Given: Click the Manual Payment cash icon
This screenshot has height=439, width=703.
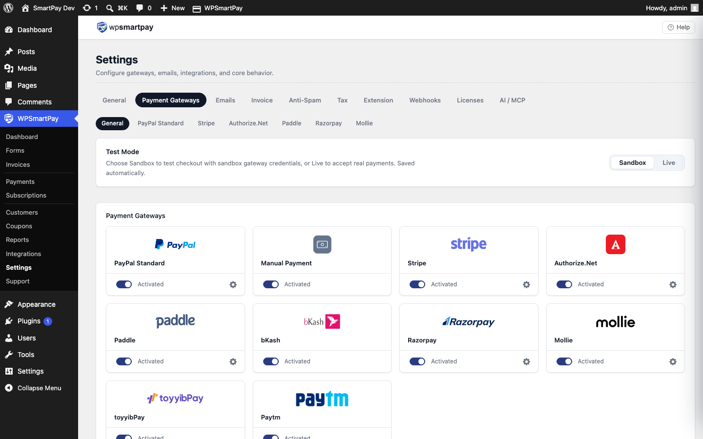Looking at the screenshot, I should click(322, 244).
